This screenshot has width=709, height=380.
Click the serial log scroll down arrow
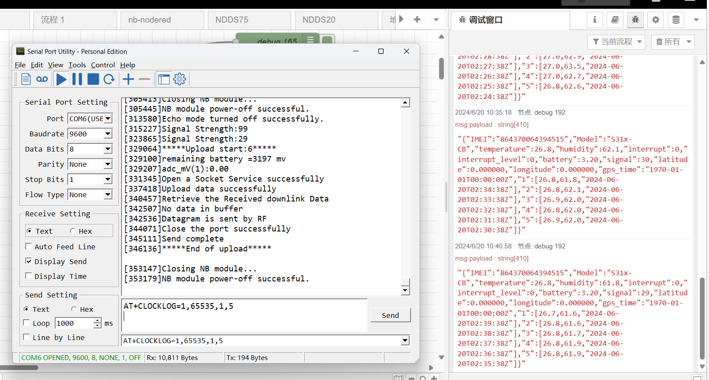point(405,290)
